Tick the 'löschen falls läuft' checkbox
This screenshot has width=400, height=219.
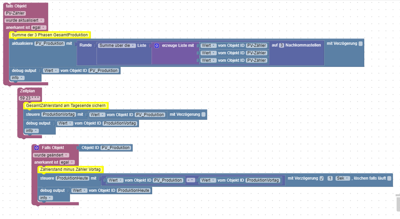[389, 178]
